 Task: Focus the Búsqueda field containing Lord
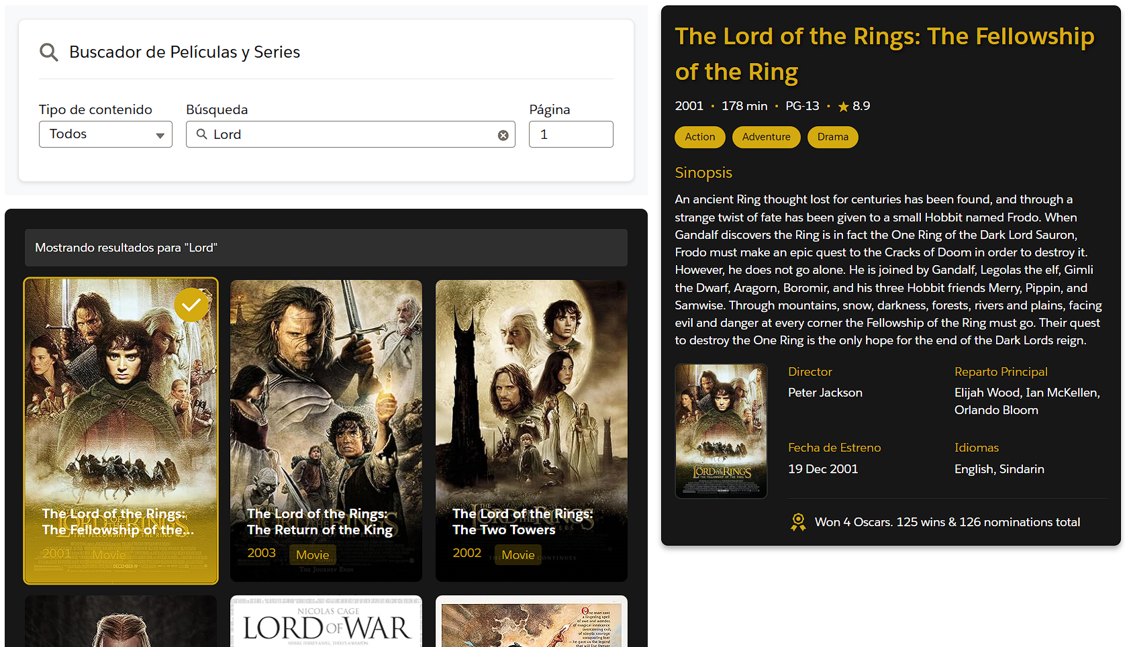350,134
